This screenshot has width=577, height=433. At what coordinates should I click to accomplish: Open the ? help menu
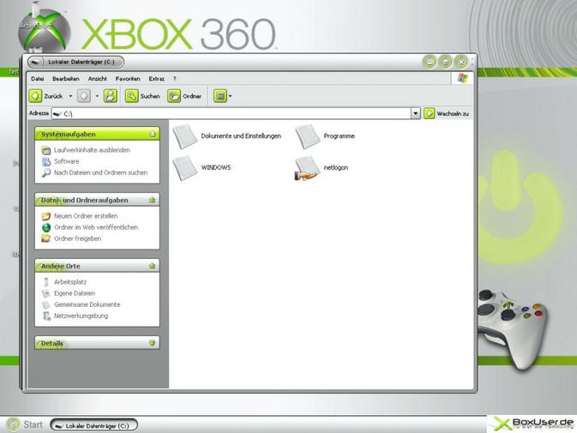click(175, 79)
